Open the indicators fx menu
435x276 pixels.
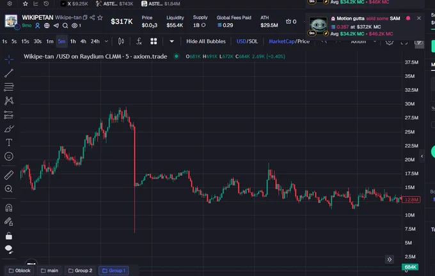click(139, 42)
